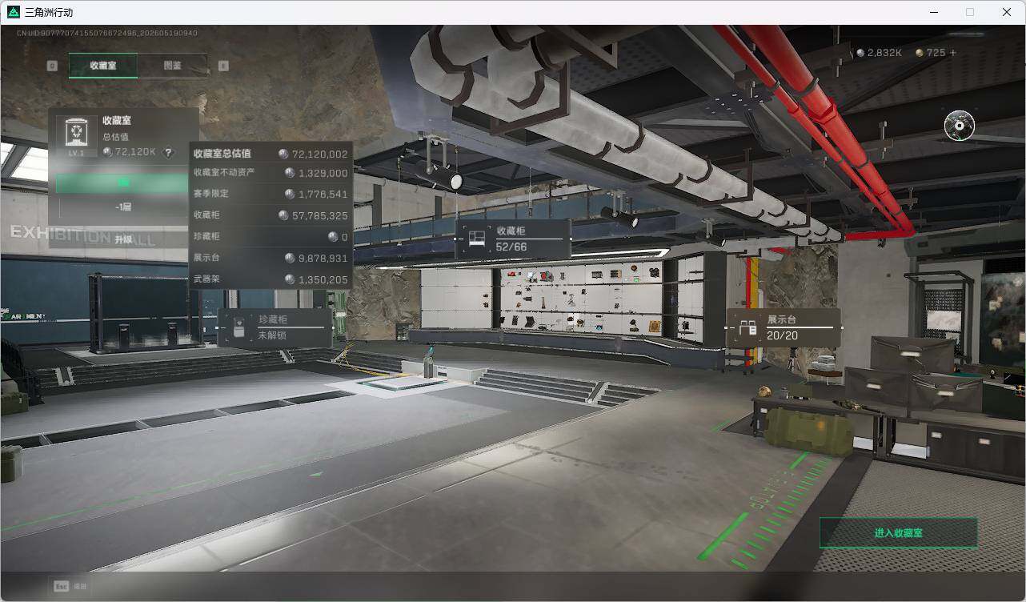Click the 三角洲行动 app icon in title bar
Viewport: 1026px width, 602px height.
click(x=13, y=12)
